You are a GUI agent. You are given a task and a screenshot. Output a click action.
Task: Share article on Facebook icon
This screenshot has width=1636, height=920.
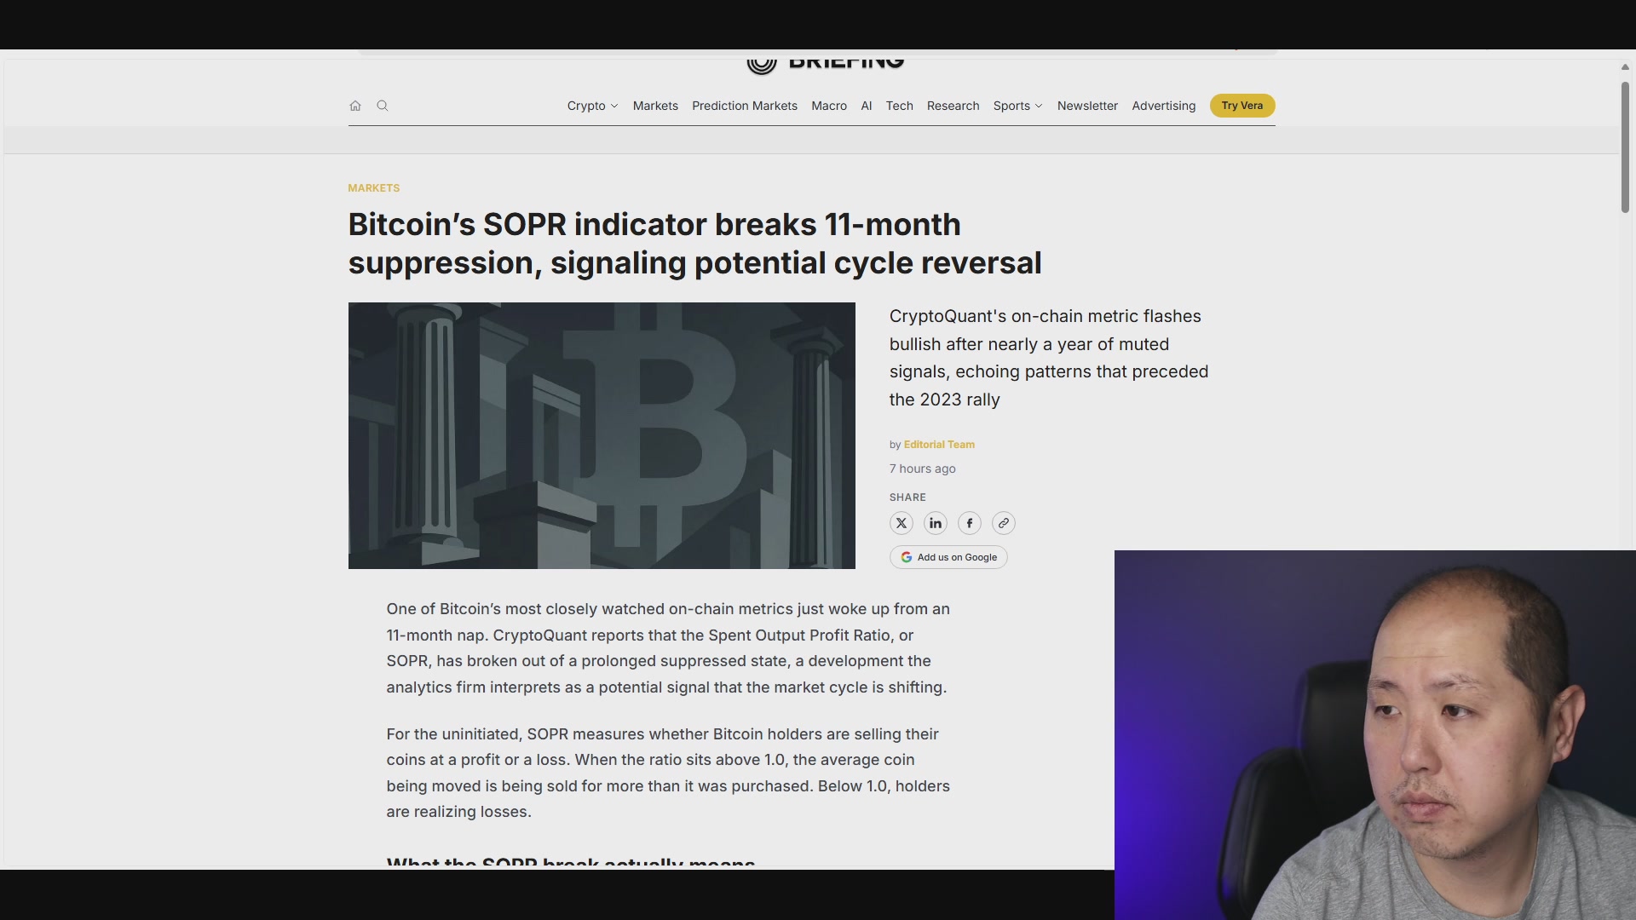point(970,523)
